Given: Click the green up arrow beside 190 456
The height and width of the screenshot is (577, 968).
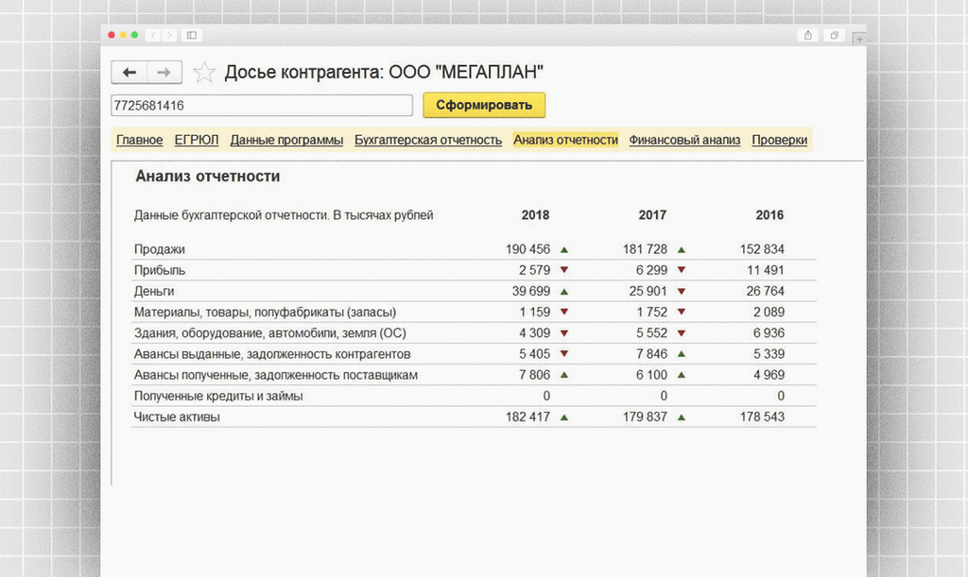Looking at the screenshot, I should click(564, 249).
